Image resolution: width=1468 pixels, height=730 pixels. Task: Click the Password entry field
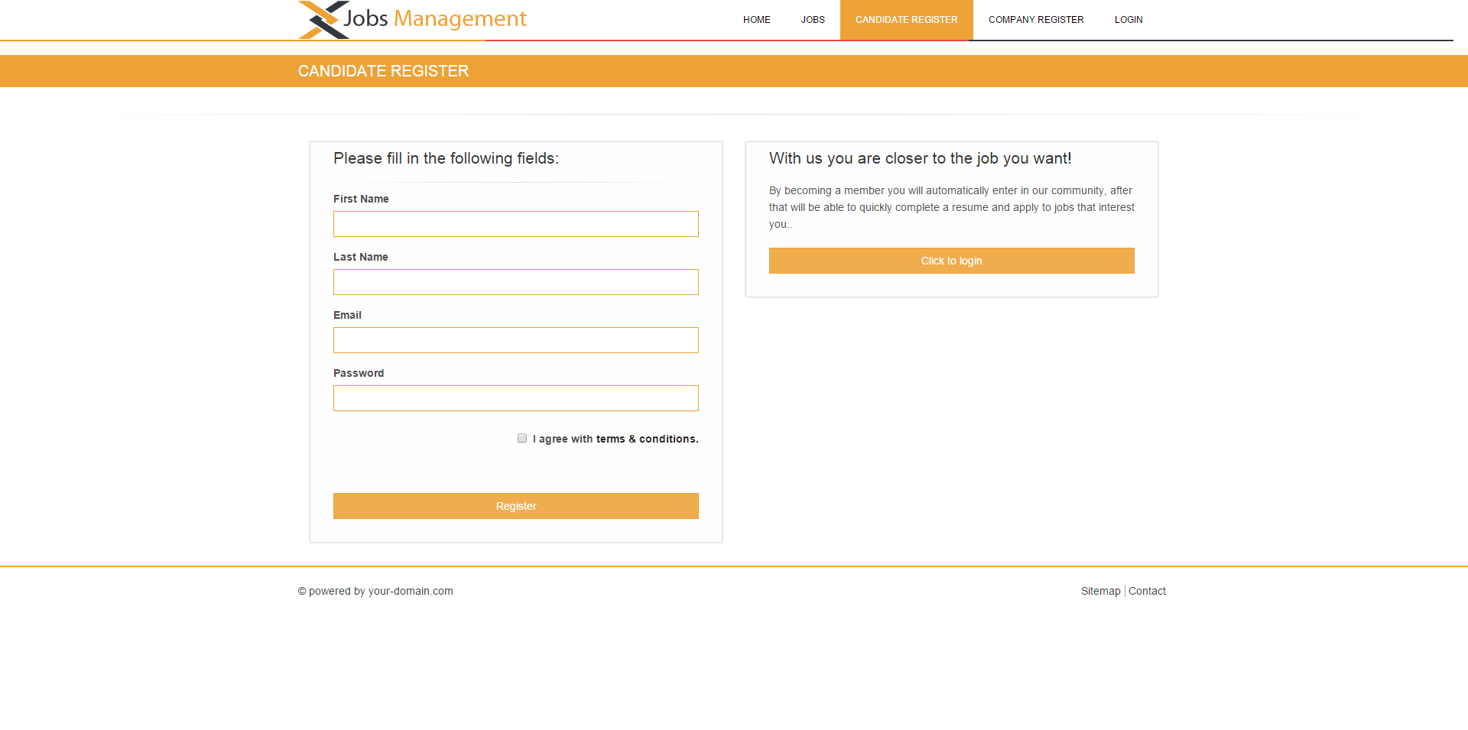pyautogui.click(x=515, y=398)
